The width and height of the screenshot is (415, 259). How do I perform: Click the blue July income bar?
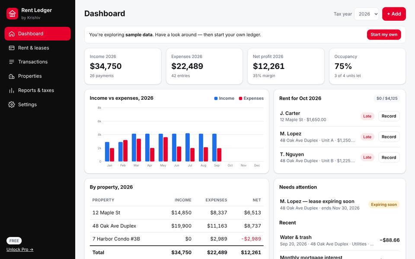pos(187,147)
